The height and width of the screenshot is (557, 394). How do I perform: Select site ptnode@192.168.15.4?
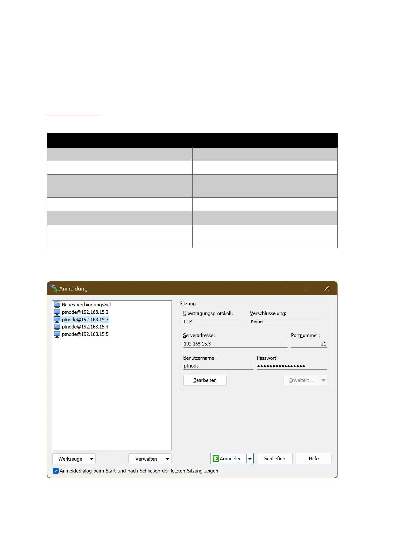point(81,327)
